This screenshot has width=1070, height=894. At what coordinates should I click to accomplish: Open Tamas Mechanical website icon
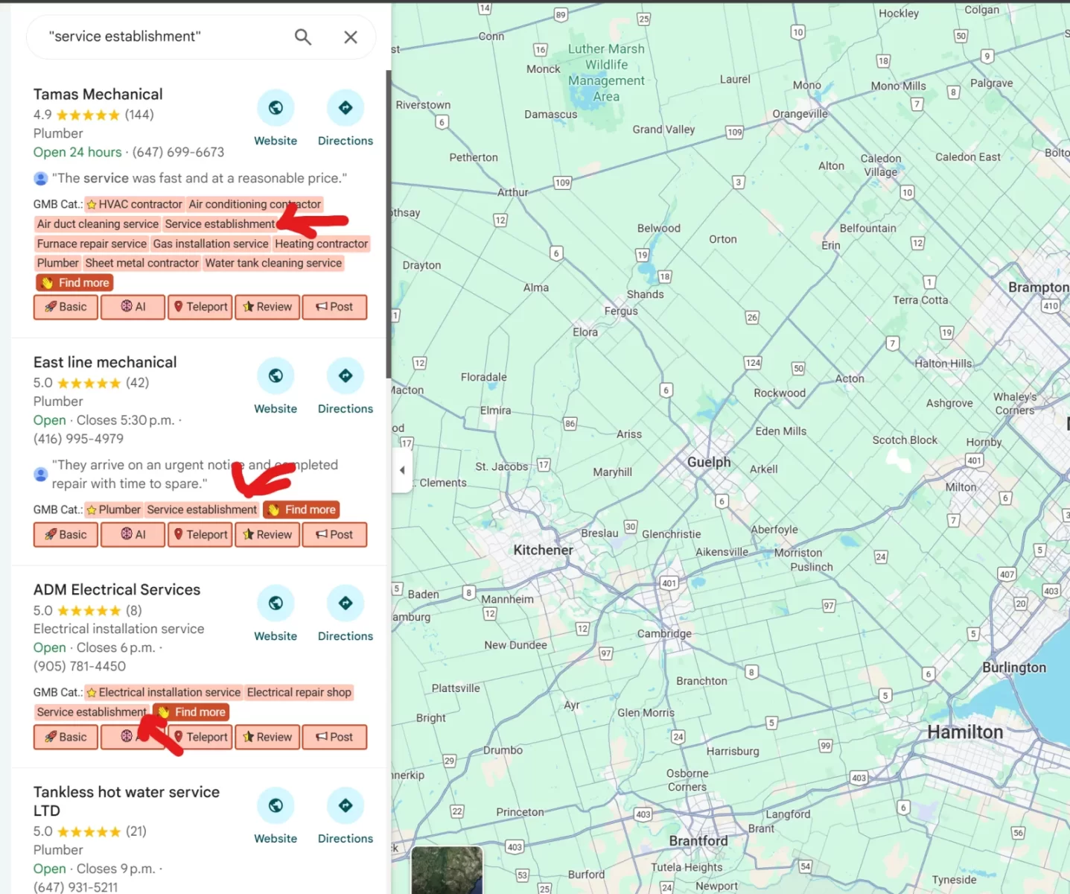click(276, 108)
